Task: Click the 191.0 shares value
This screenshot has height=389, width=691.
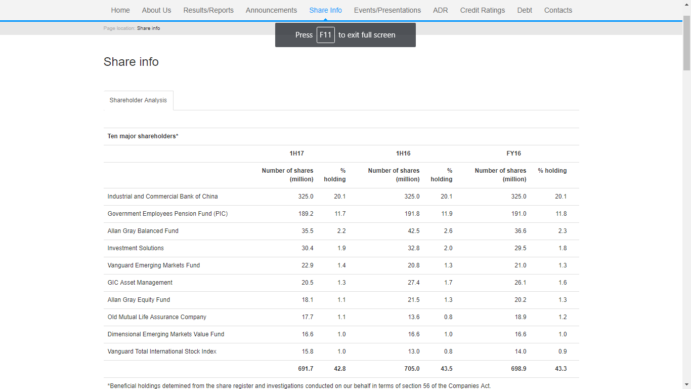Action: click(x=519, y=214)
